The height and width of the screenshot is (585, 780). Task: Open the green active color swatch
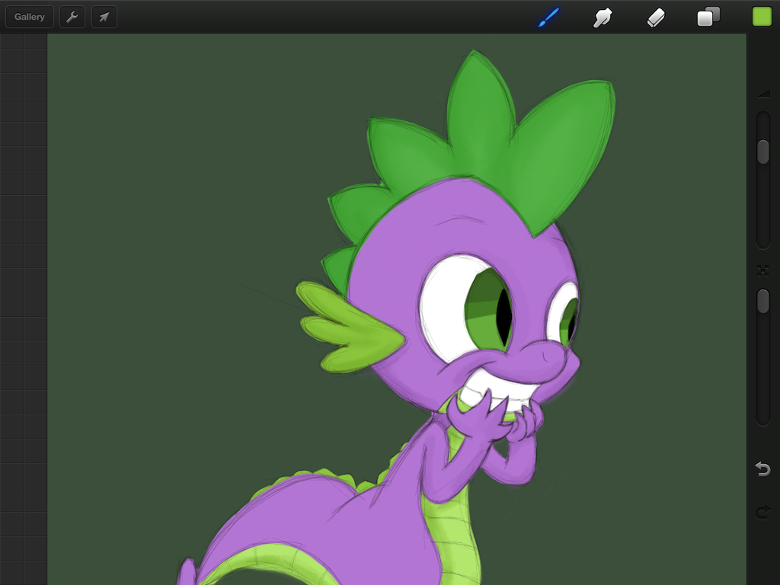click(762, 17)
